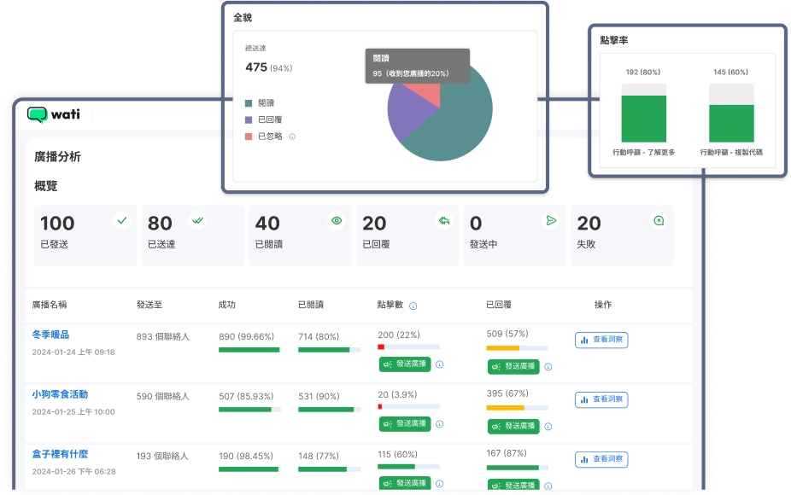Click the paper plane icon in 發送中 card
This screenshot has width=791, height=495.
[x=551, y=220]
